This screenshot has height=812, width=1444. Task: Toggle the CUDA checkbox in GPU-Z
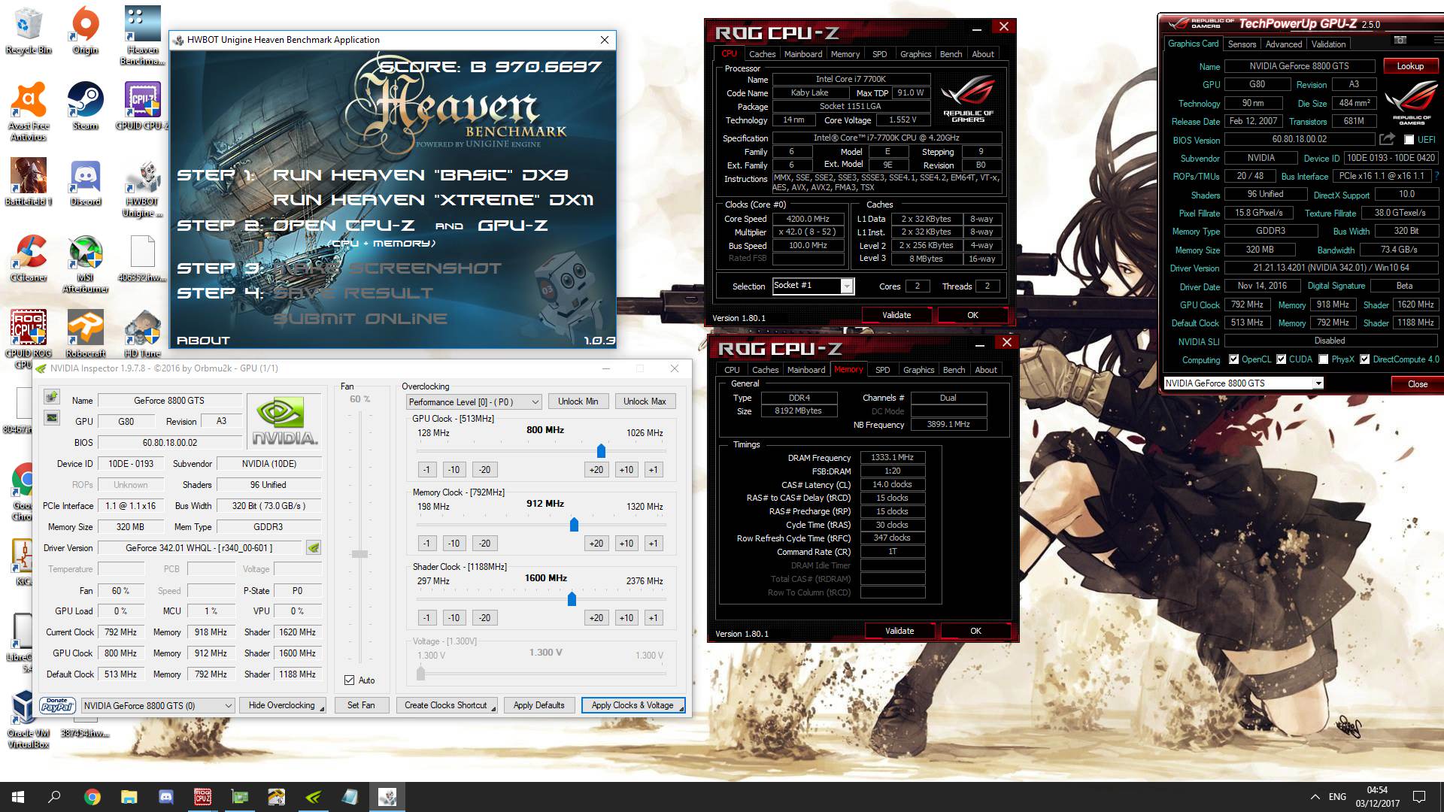coord(1281,359)
